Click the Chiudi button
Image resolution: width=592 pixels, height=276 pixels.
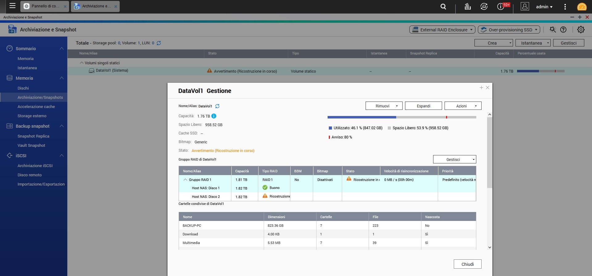(x=468, y=264)
